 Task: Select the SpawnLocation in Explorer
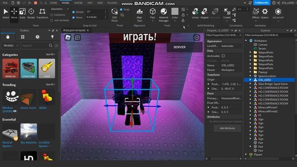pyautogui.click(x=267, y=76)
